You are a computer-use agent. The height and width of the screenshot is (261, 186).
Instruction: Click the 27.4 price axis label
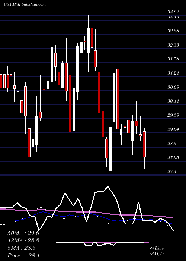coord(172,172)
